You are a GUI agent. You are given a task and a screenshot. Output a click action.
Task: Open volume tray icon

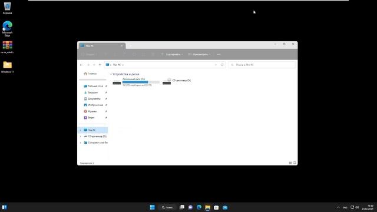(x=357, y=207)
